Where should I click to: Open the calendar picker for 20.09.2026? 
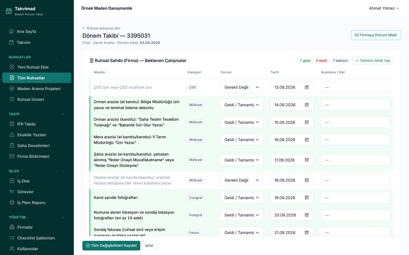click(x=307, y=215)
